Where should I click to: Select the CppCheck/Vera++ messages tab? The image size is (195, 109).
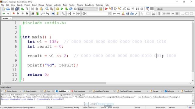[130, 91]
